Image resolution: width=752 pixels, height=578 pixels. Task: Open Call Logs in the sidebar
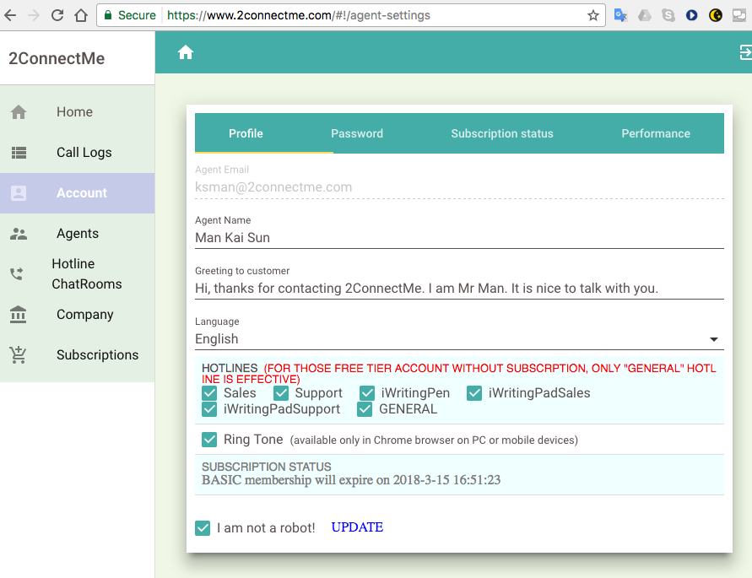click(x=77, y=153)
